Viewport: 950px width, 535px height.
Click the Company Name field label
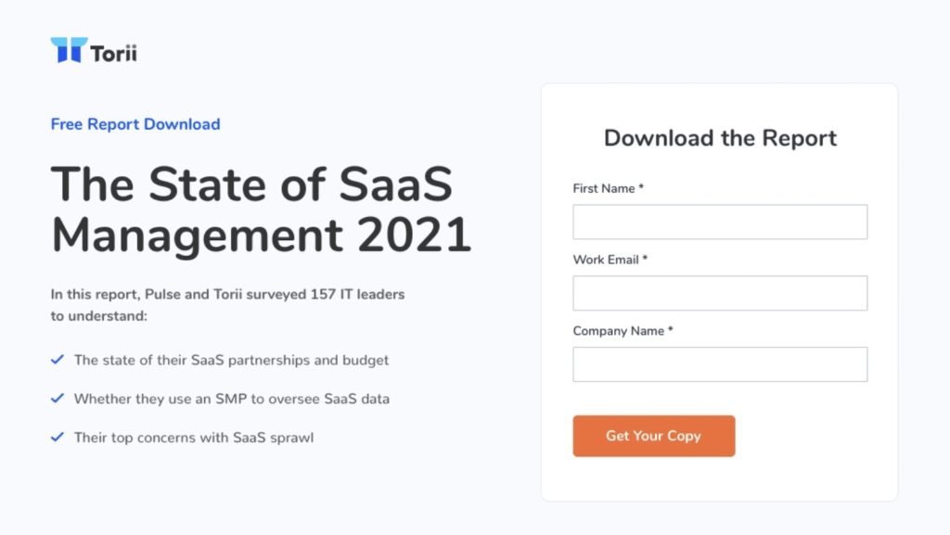pos(619,331)
